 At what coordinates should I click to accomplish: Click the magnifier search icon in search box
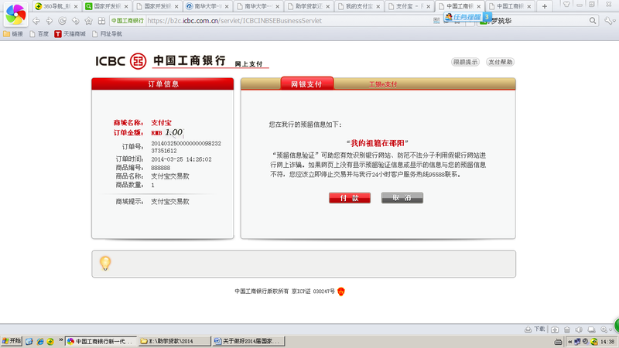pyautogui.click(x=593, y=21)
